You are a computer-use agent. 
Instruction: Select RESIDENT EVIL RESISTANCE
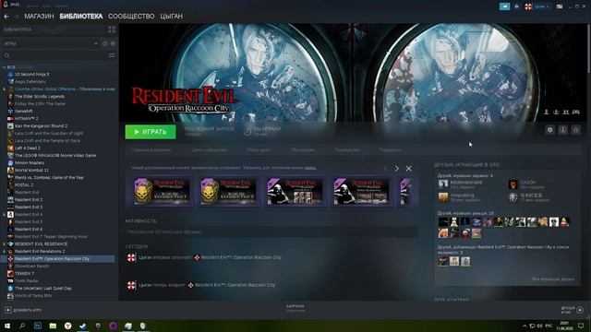click(41, 243)
